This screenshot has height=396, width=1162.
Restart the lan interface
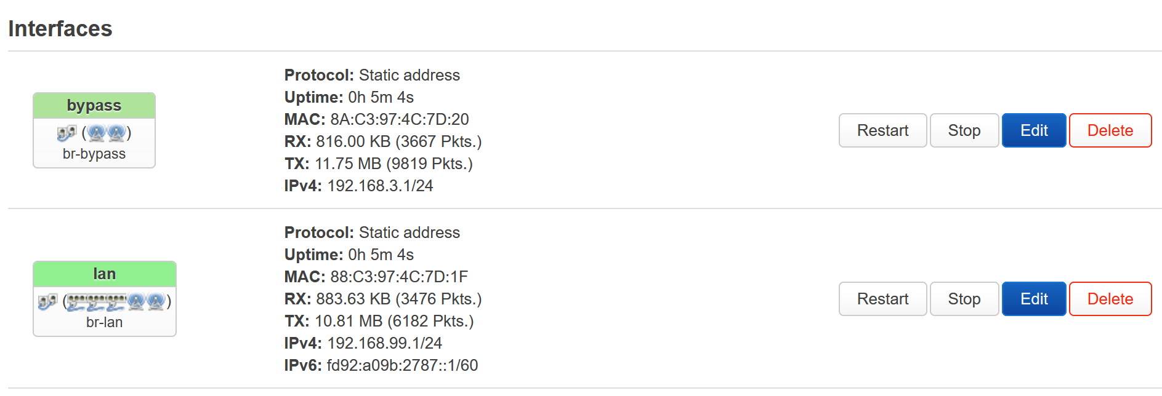point(882,299)
